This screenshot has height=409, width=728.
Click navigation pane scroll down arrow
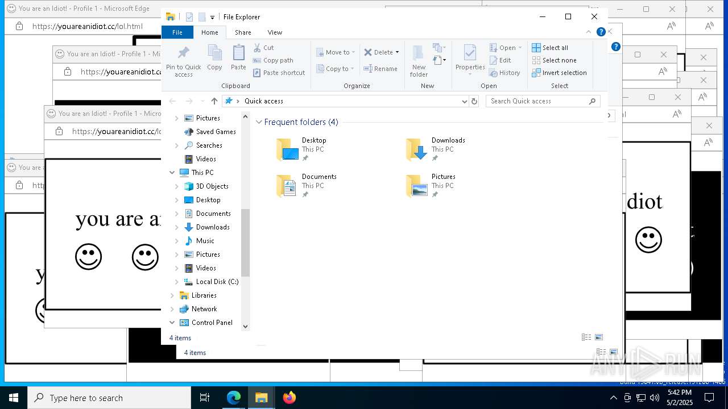tap(246, 326)
